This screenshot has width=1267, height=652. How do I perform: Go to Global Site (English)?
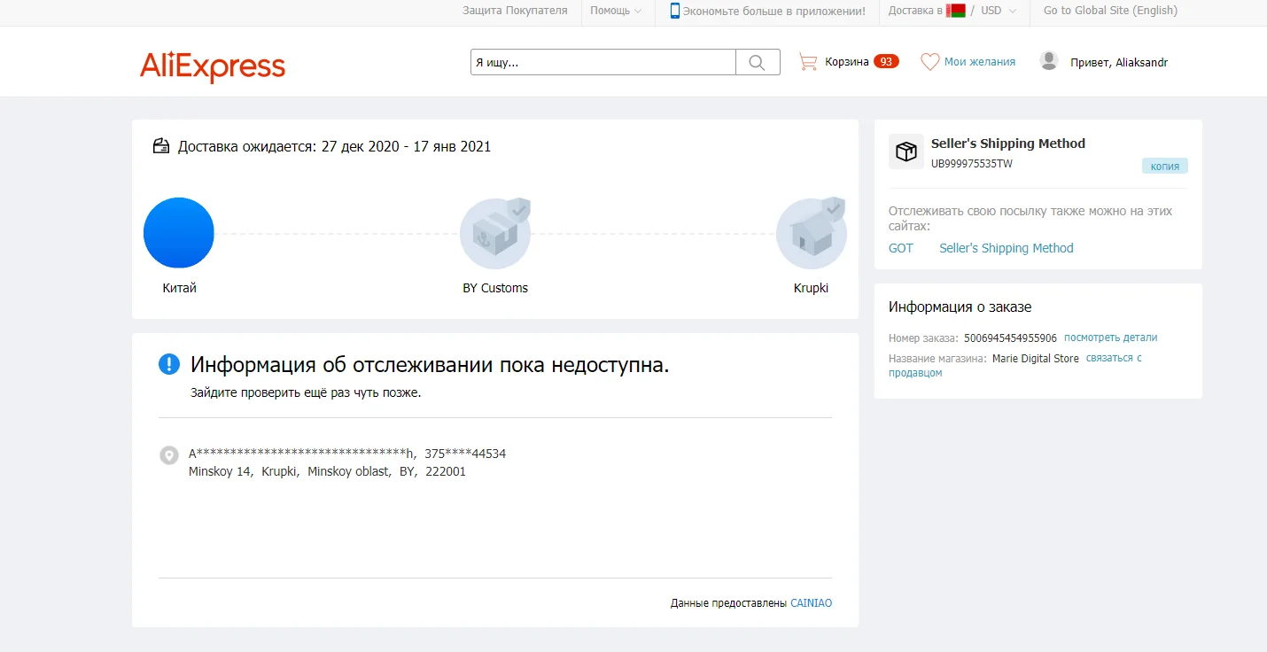(x=1110, y=11)
